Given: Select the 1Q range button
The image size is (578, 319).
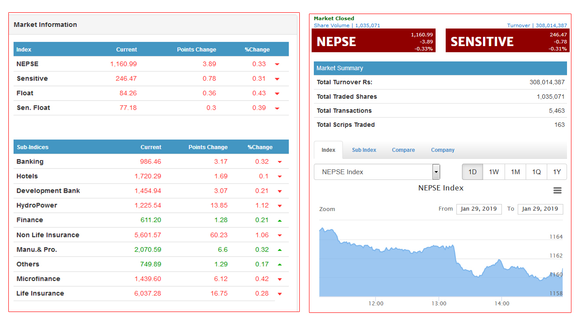Looking at the screenshot, I should click(x=537, y=172).
